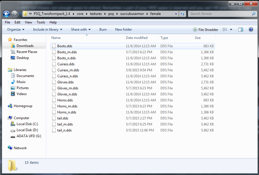Open the Music library
Viewport: 259px width, 175px height.
tap(18, 82)
